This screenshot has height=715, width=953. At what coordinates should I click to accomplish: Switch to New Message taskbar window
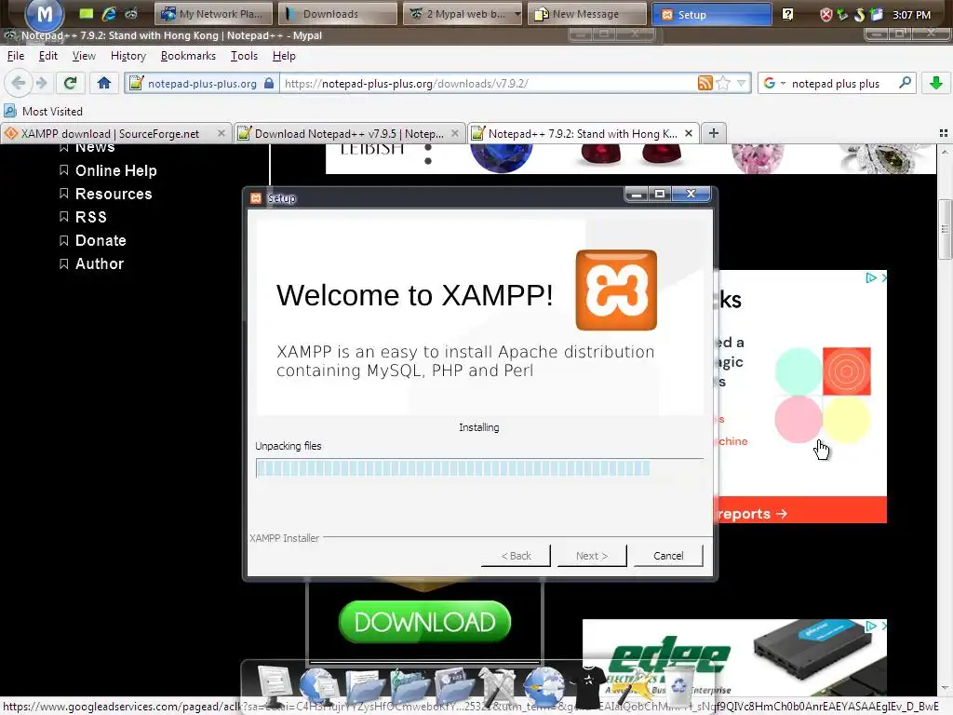586,14
